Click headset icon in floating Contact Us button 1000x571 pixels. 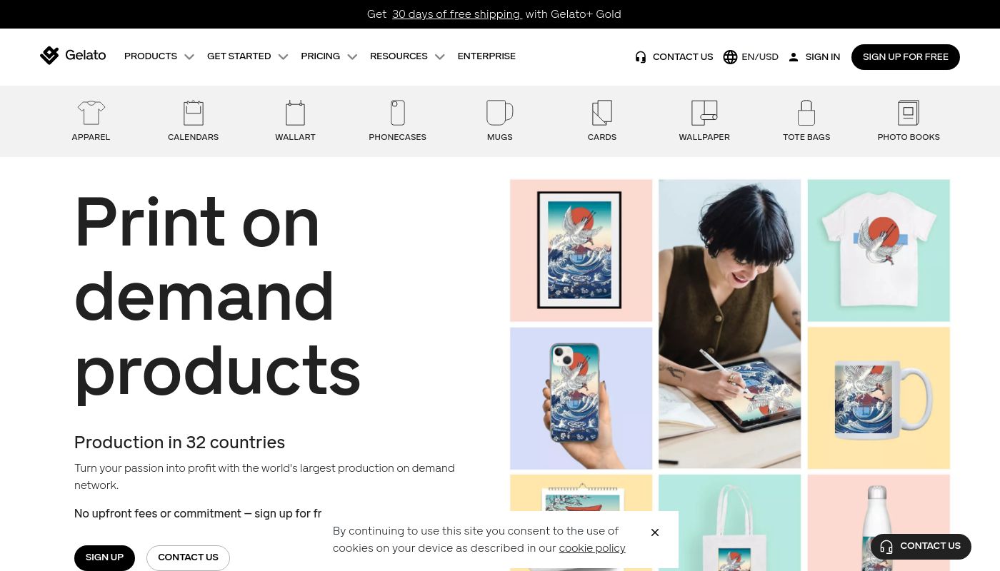pos(886,547)
